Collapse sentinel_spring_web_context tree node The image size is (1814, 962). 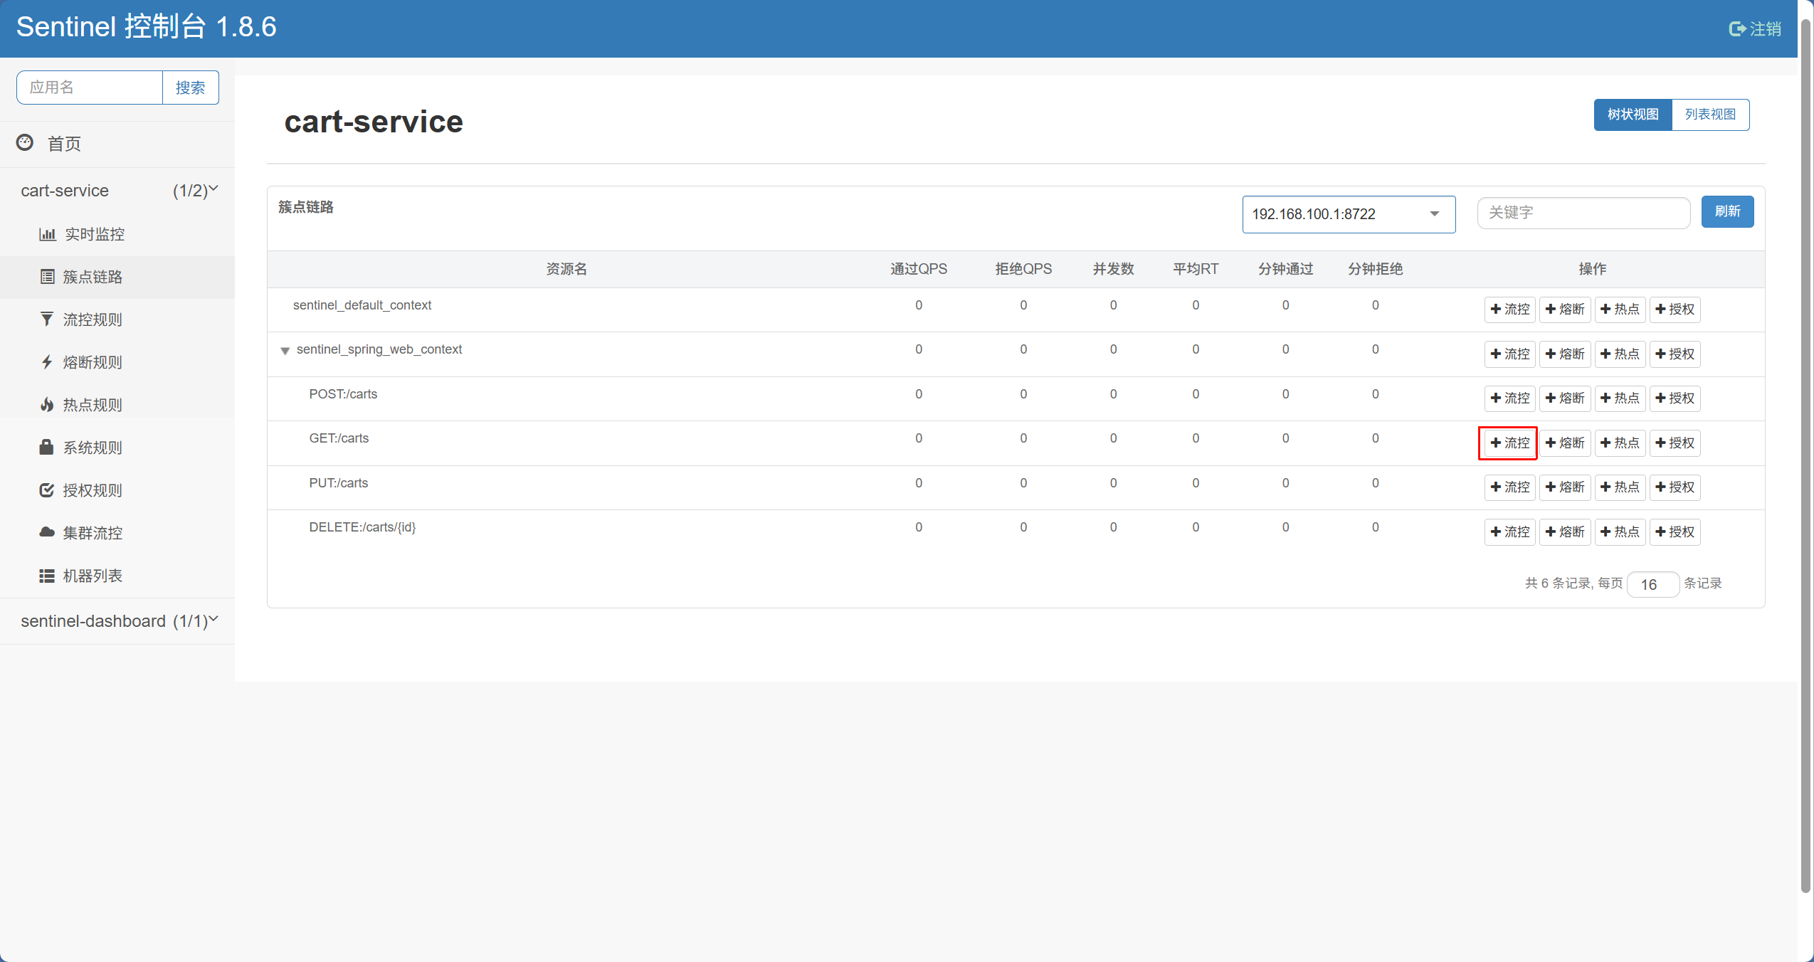pyautogui.click(x=285, y=351)
